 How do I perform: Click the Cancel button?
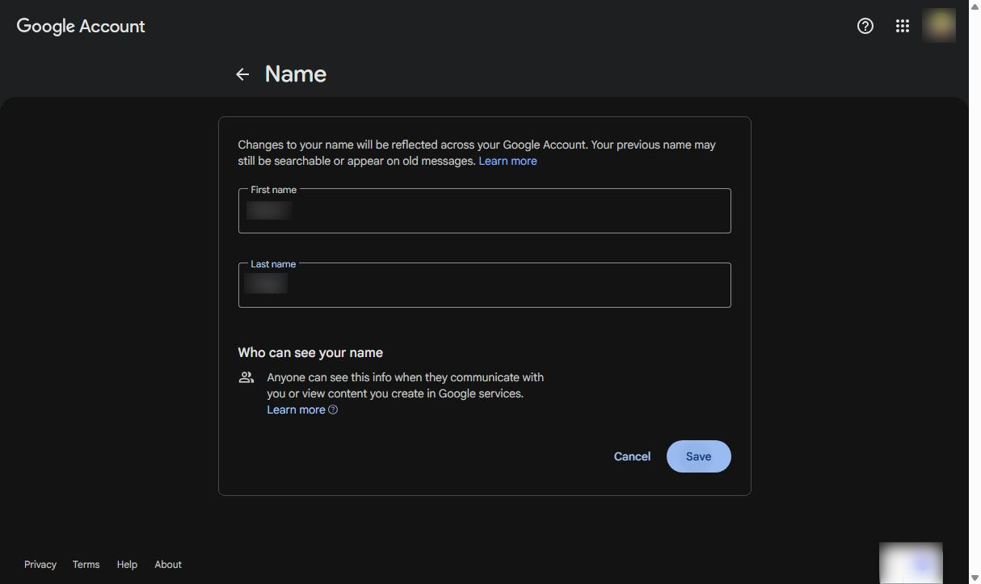point(632,456)
